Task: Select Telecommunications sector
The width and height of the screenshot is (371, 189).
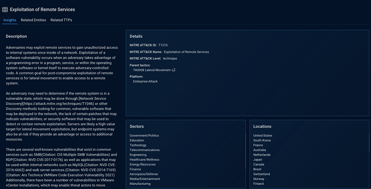Action: click(144, 150)
